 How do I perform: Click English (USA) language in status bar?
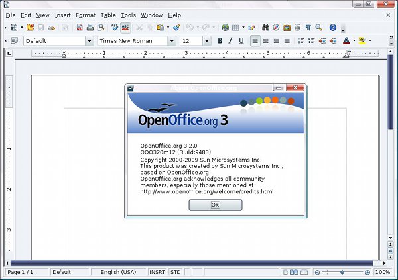tap(118, 272)
